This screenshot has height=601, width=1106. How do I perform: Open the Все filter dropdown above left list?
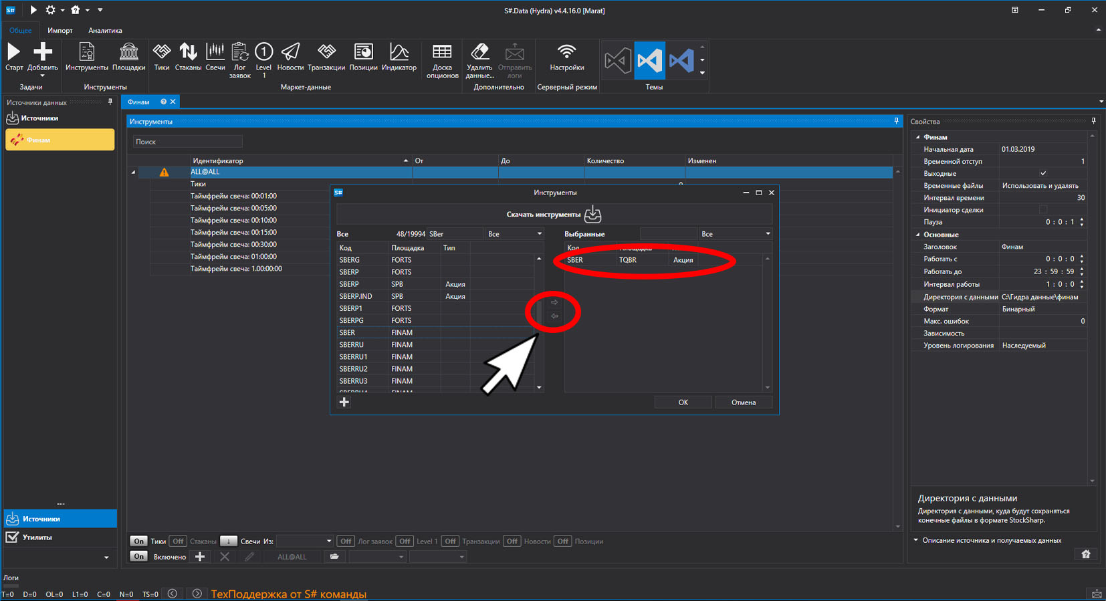(x=514, y=234)
